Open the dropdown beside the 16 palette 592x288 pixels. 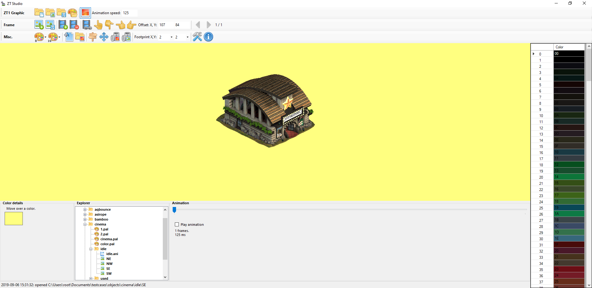pyautogui.click(x=59, y=37)
